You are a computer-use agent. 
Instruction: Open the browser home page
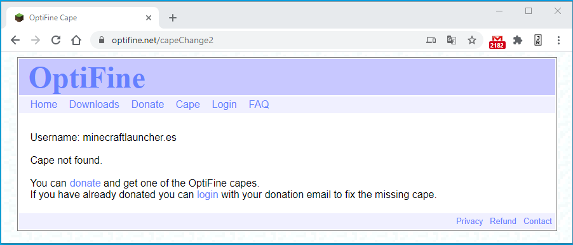pos(76,40)
